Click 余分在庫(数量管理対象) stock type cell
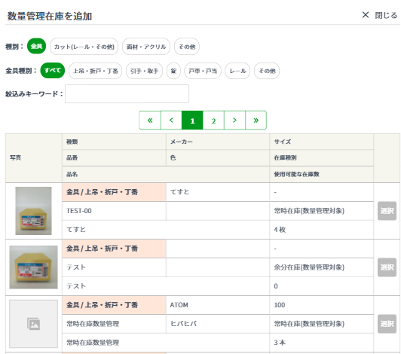 click(321, 267)
